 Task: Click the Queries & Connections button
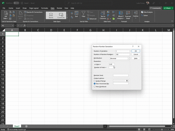click(33, 12)
